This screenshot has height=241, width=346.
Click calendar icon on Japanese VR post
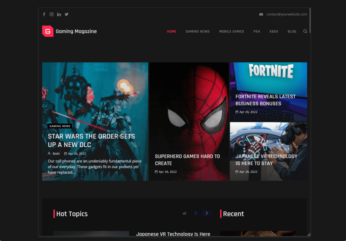[x=237, y=172]
